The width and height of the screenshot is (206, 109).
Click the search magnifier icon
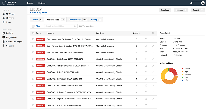pyautogui.click(x=75, y=26)
